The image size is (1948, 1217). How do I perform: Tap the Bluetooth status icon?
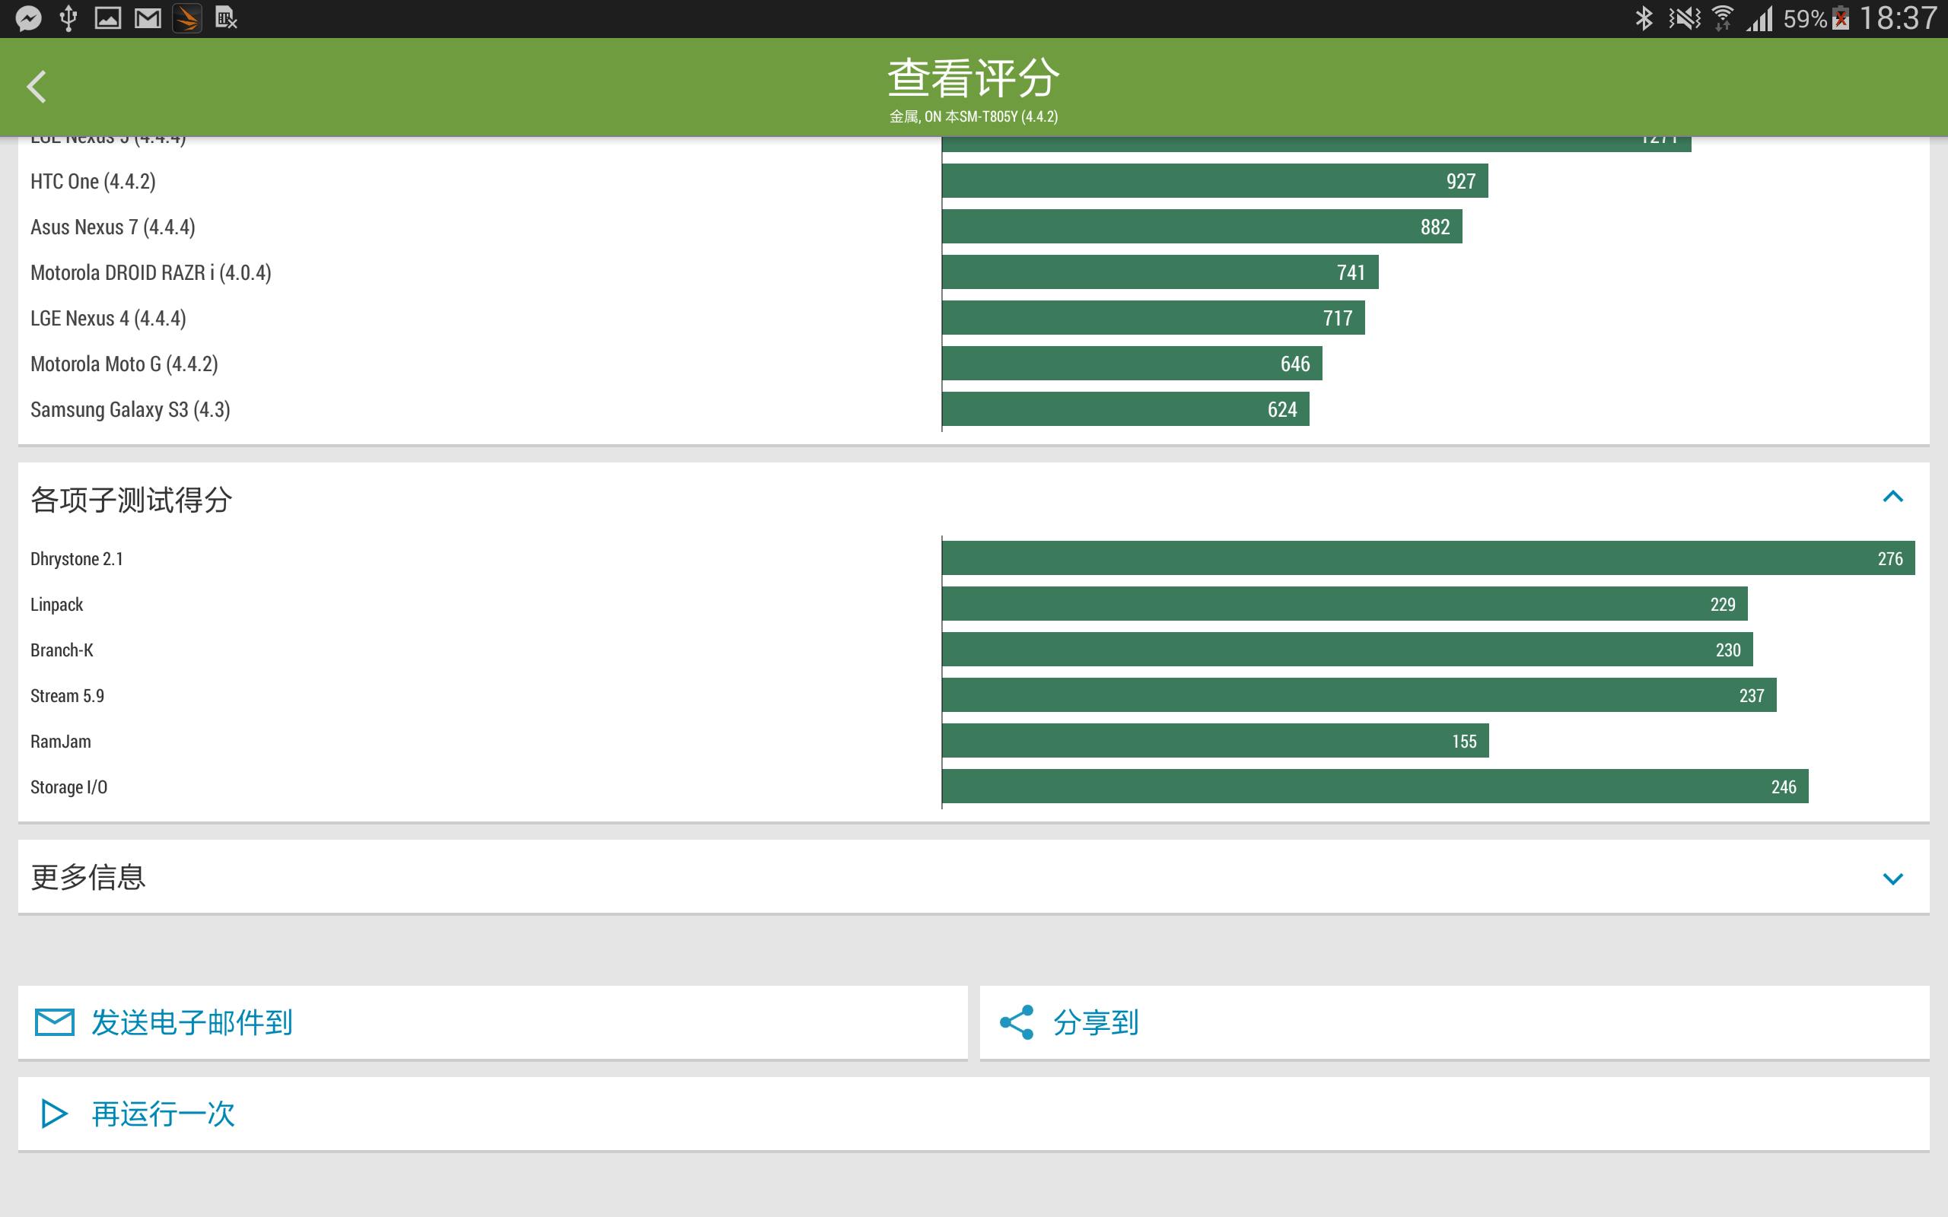(1644, 18)
